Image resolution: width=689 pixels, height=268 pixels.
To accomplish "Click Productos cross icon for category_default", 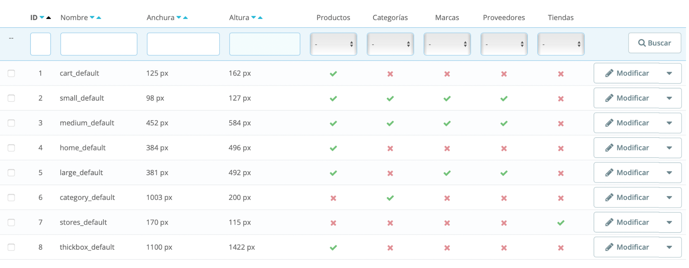I will point(333,198).
